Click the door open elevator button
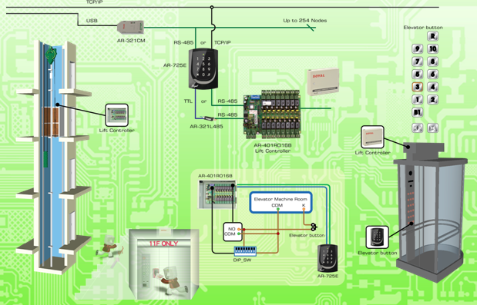 [x=418, y=128]
